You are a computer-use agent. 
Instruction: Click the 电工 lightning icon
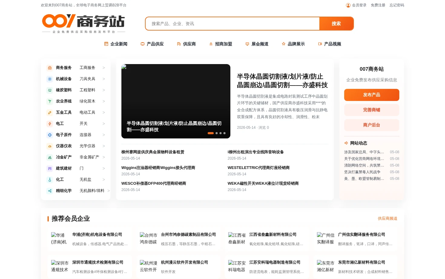point(50,124)
